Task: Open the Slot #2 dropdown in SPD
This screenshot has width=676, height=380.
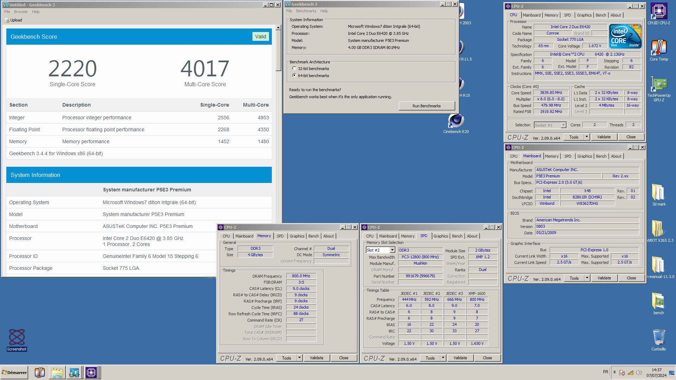Action: tap(392, 250)
